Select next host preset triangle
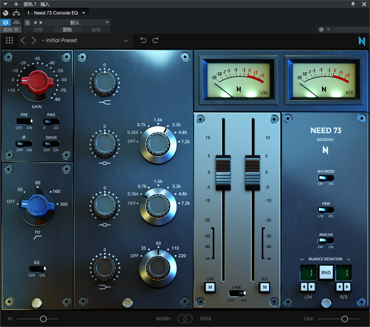 [x=41, y=22]
